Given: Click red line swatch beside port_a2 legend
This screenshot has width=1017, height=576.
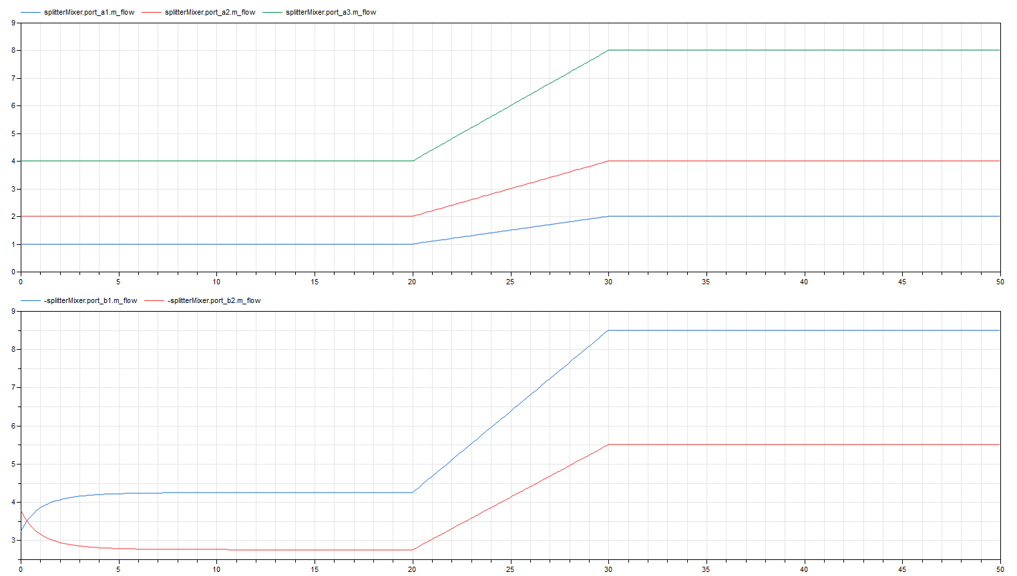Looking at the screenshot, I should 152,13.
